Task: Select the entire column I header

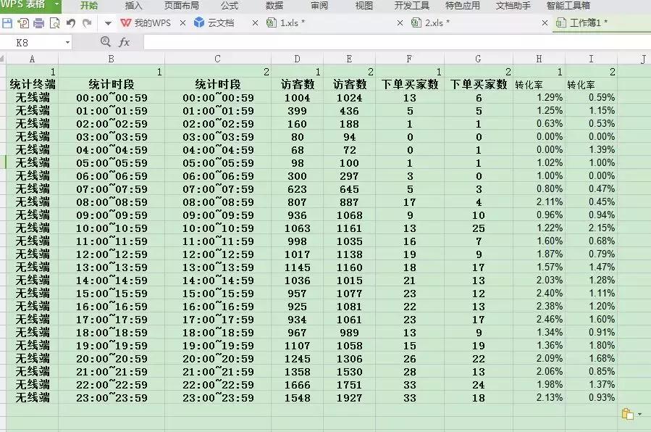Action: [x=590, y=59]
